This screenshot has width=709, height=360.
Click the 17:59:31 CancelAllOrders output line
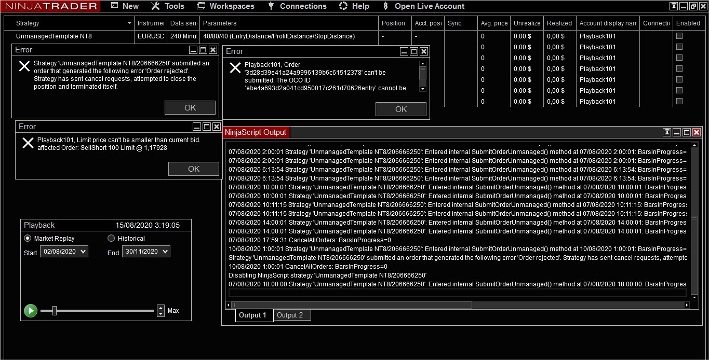(x=310, y=240)
